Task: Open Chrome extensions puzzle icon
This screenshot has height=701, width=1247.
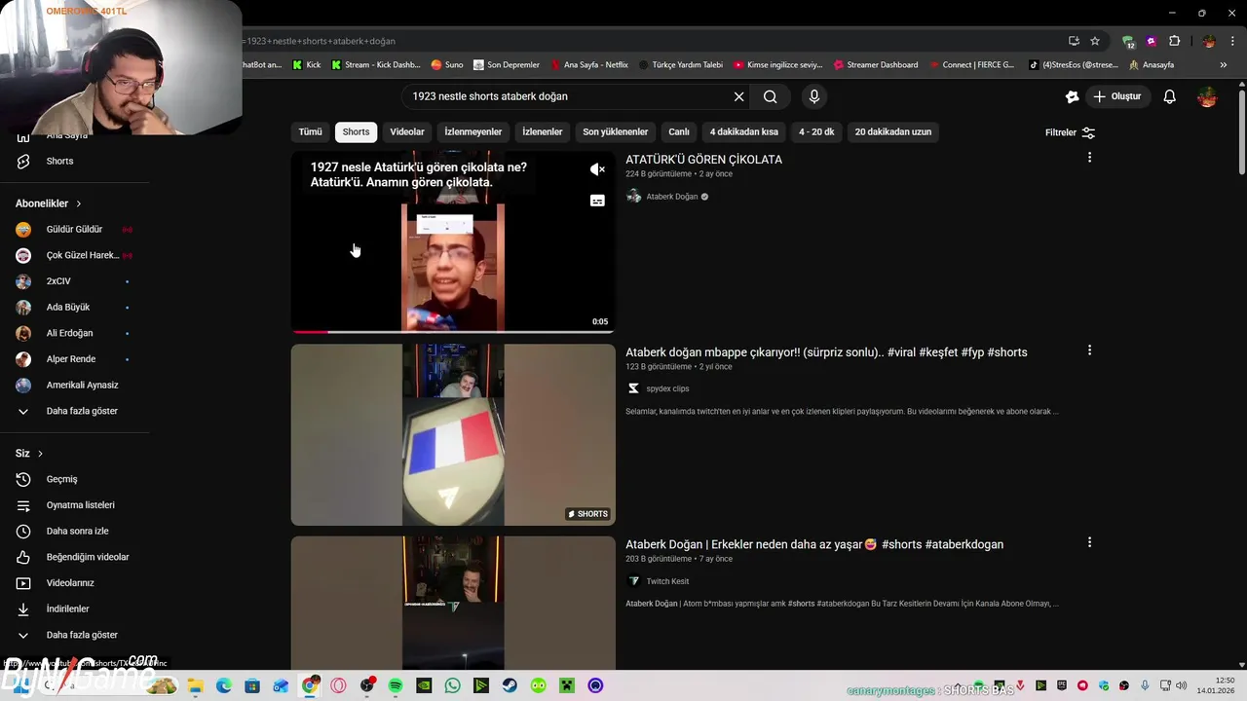Action: click(x=1174, y=41)
